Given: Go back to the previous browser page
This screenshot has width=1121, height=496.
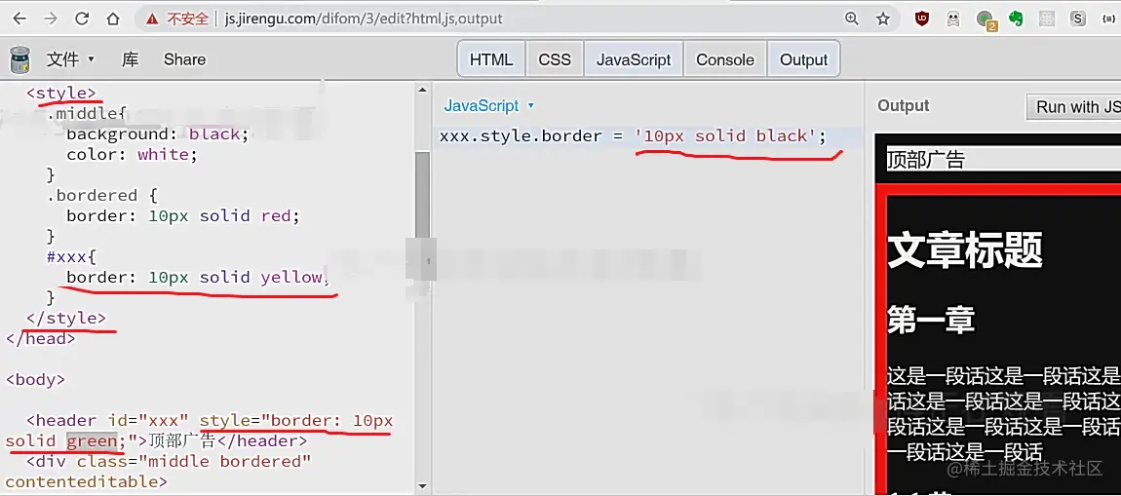Looking at the screenshot, I should (19, 19).
